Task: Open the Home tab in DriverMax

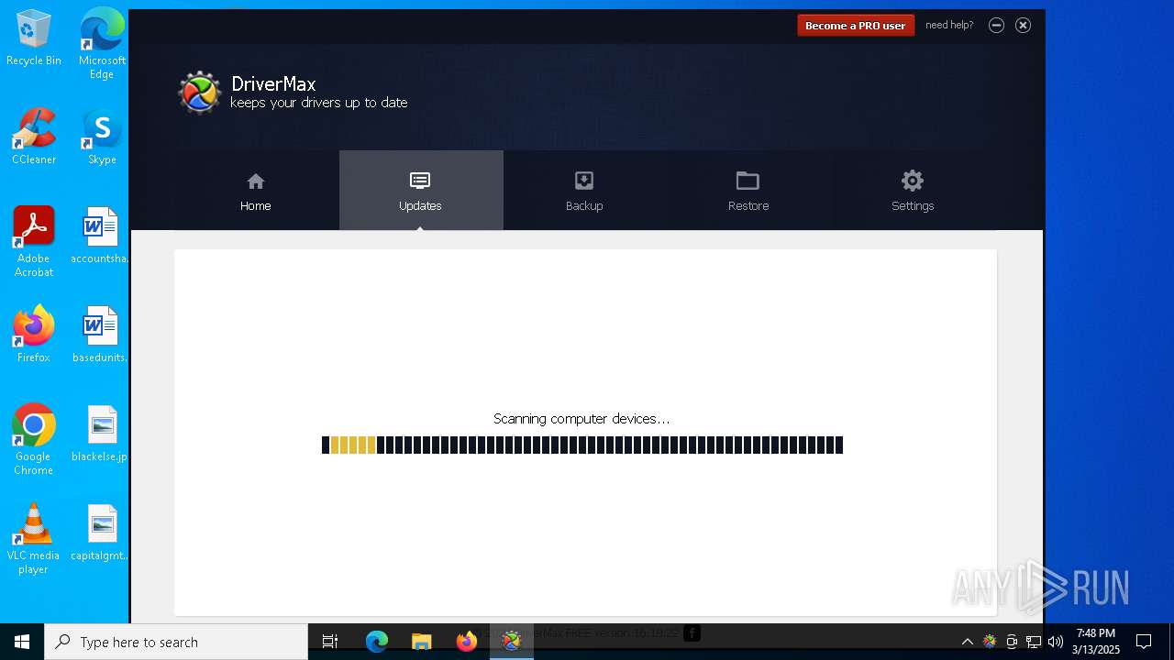Action: click(256, 191)
